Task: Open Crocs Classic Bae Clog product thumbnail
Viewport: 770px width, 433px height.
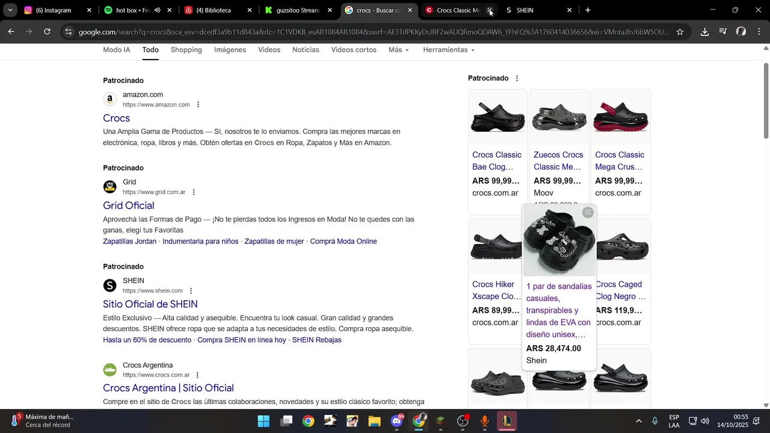Action: click(497, 117)
